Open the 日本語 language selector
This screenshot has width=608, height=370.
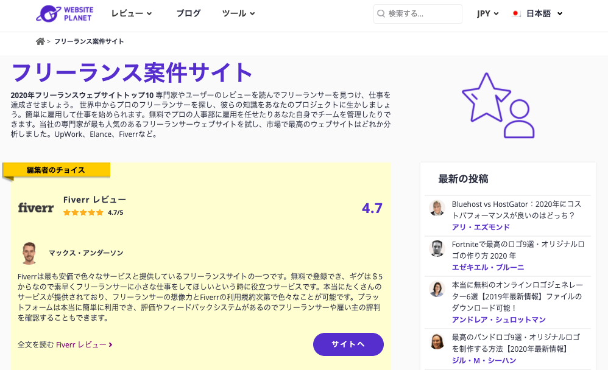tap(544, 13)
